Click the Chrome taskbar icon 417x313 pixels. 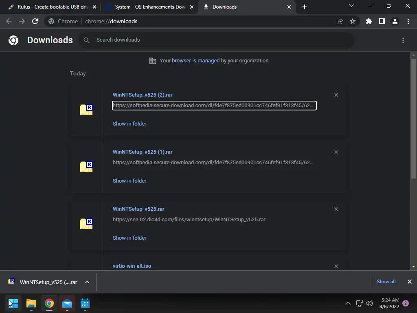click(x=49, y=303)
